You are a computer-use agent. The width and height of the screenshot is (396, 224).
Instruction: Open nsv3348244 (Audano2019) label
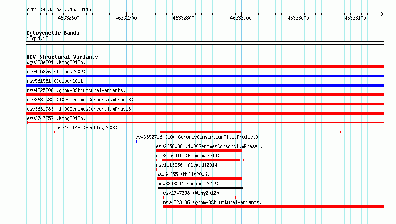point(188,184)
